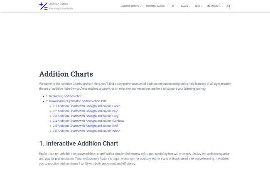
Task: Click the Addition Tables site title
Action: [59, 4]
